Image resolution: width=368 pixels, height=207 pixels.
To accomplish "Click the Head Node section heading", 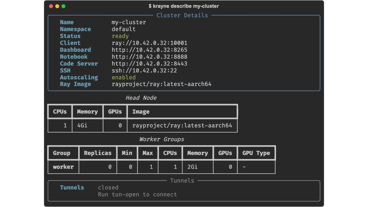I will point(141,98).
